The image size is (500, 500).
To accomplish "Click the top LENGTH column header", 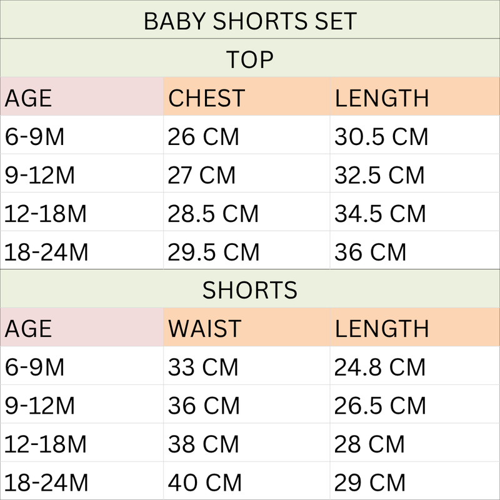I will point(415,96).
